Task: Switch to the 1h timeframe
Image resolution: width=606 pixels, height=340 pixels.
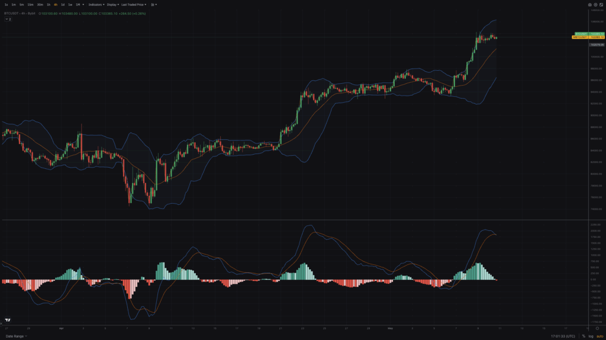Action: point(49,4)
